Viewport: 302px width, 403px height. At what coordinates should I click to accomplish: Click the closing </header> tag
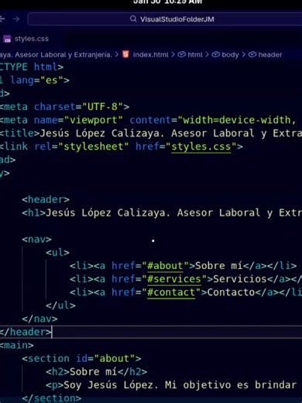point(26,332)
